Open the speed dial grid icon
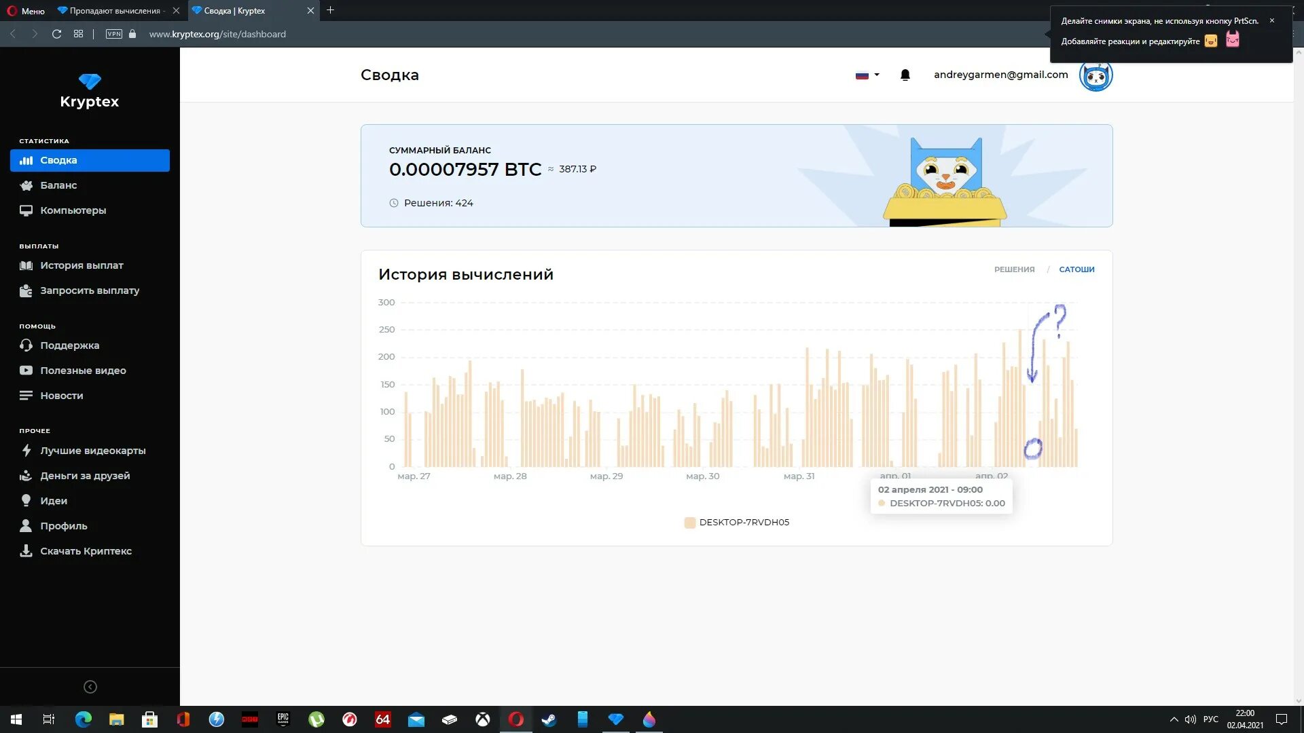The height and width of the screenshot is (733, 1304). [79, 34]
